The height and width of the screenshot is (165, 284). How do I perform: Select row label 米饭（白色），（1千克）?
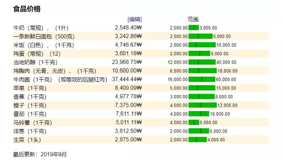coord(43,45)
